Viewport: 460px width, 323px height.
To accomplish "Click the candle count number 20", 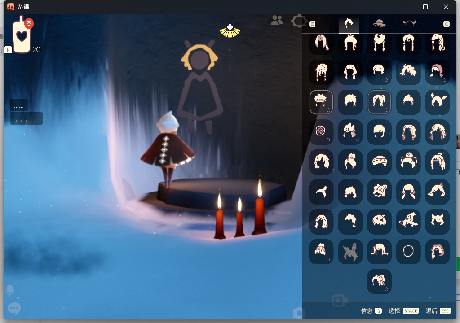I will pyautogui.click(x=36, y=49).
